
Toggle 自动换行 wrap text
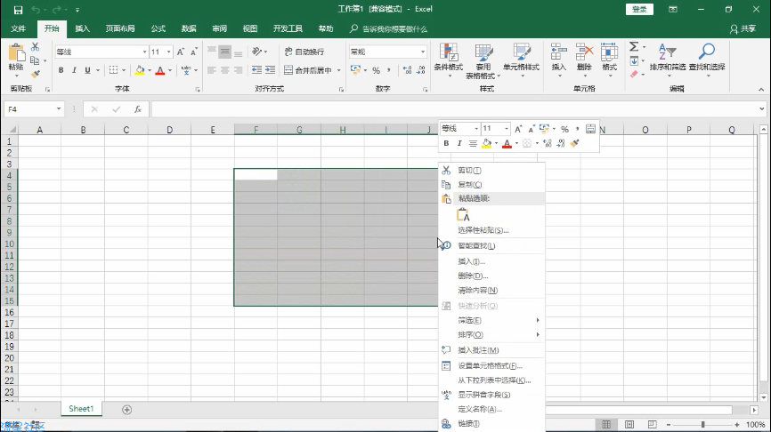pyautogui.click(x=304, y=52)
